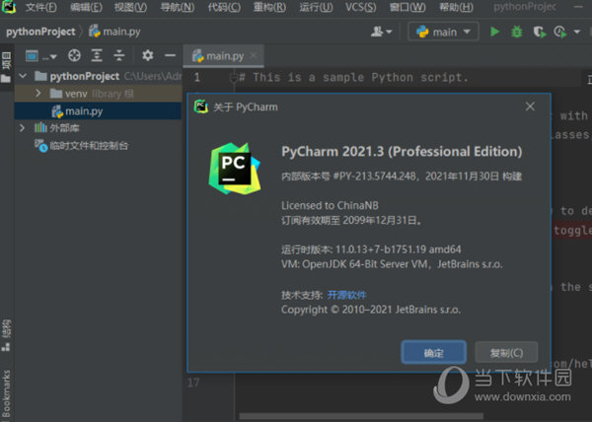The height and width of the screenshot is (422, 592).
Task: Select pythonProject folder in project tree
Action: click(85, 76)
